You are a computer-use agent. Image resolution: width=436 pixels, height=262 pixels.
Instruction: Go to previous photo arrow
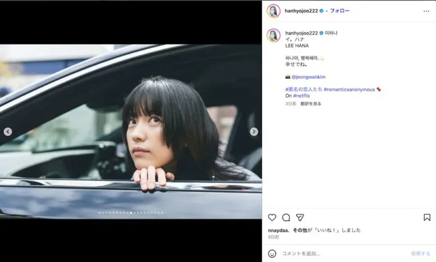8,132
